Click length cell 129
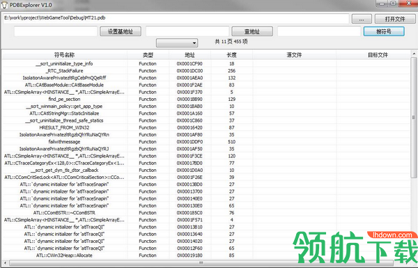This screenshot has width=418, height=268. pos(232,99)
